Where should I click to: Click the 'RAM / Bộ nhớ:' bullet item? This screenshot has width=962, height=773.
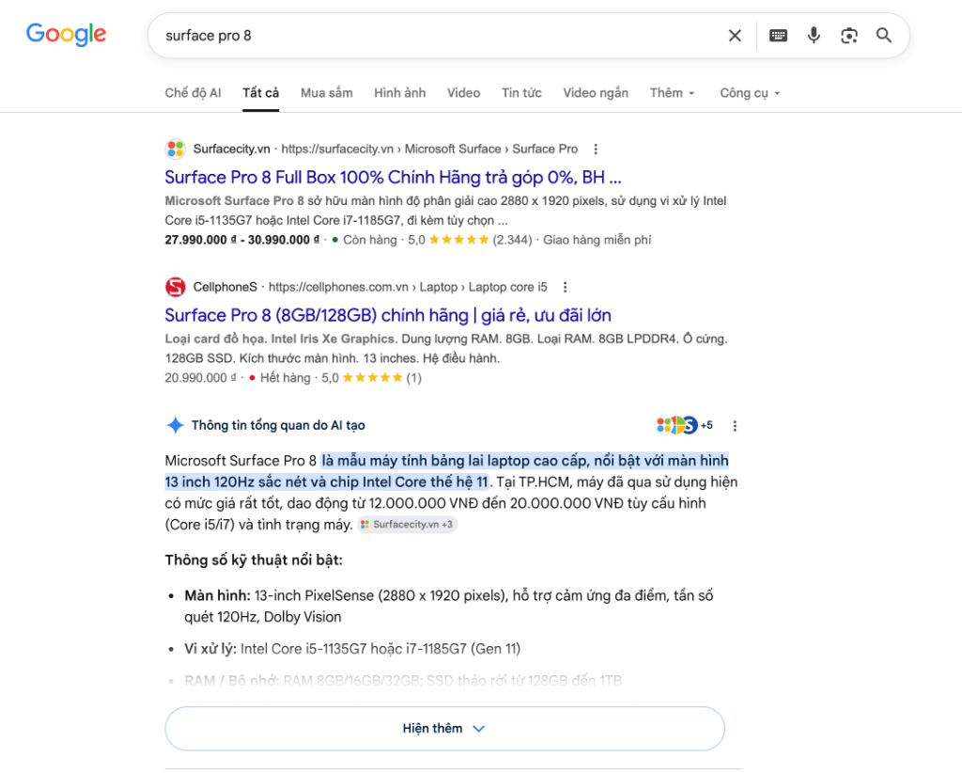[403, 681]
